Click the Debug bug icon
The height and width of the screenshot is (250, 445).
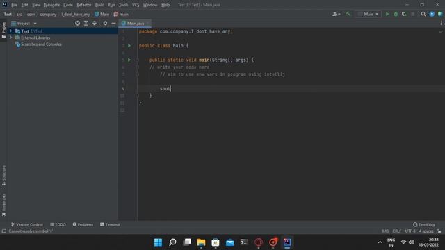click(x=396, y=14)
